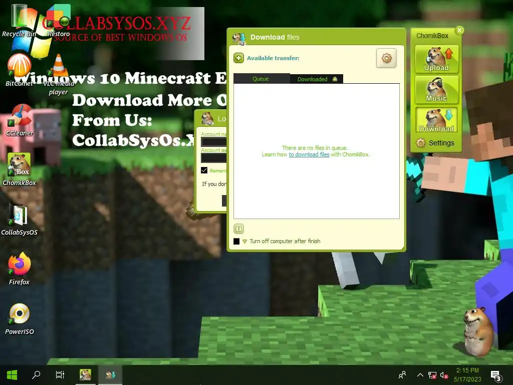This screenshot has height=385, width=513.
Task: Open the Windows Start menu
Action: coord(12,375)
